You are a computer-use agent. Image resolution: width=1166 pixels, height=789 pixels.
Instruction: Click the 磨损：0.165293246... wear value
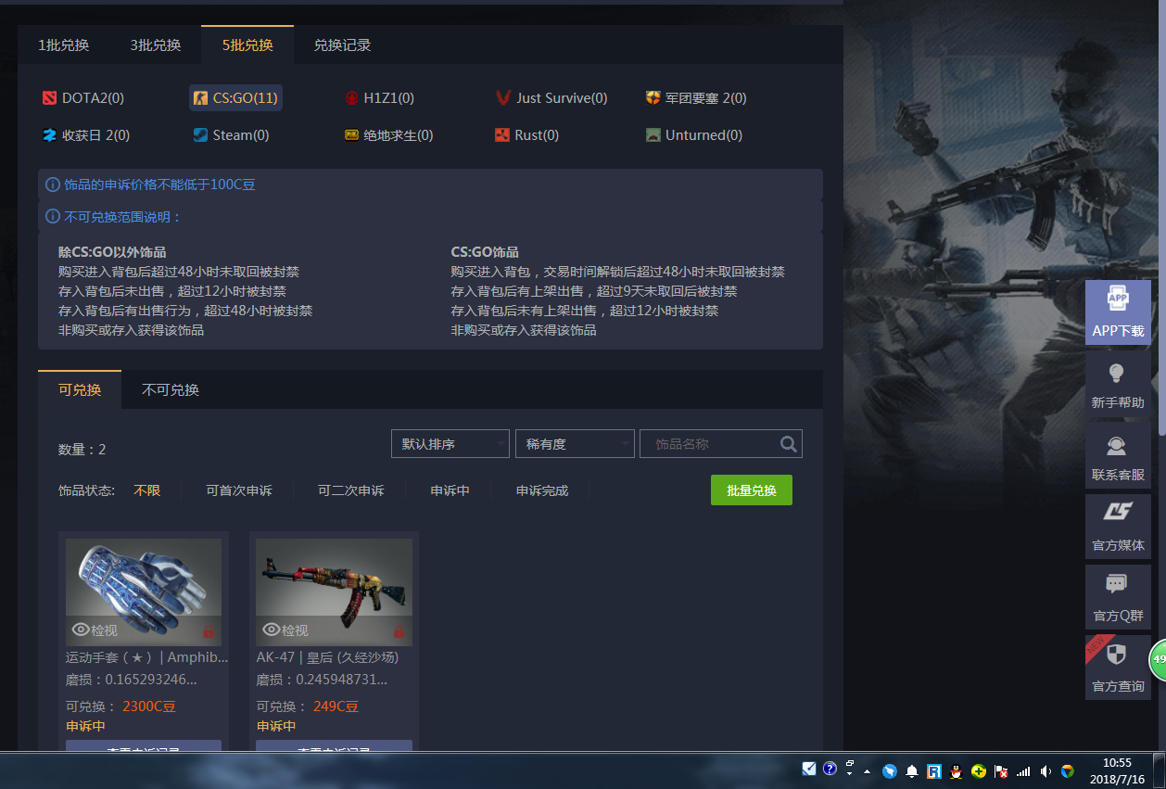pos(132,680)
